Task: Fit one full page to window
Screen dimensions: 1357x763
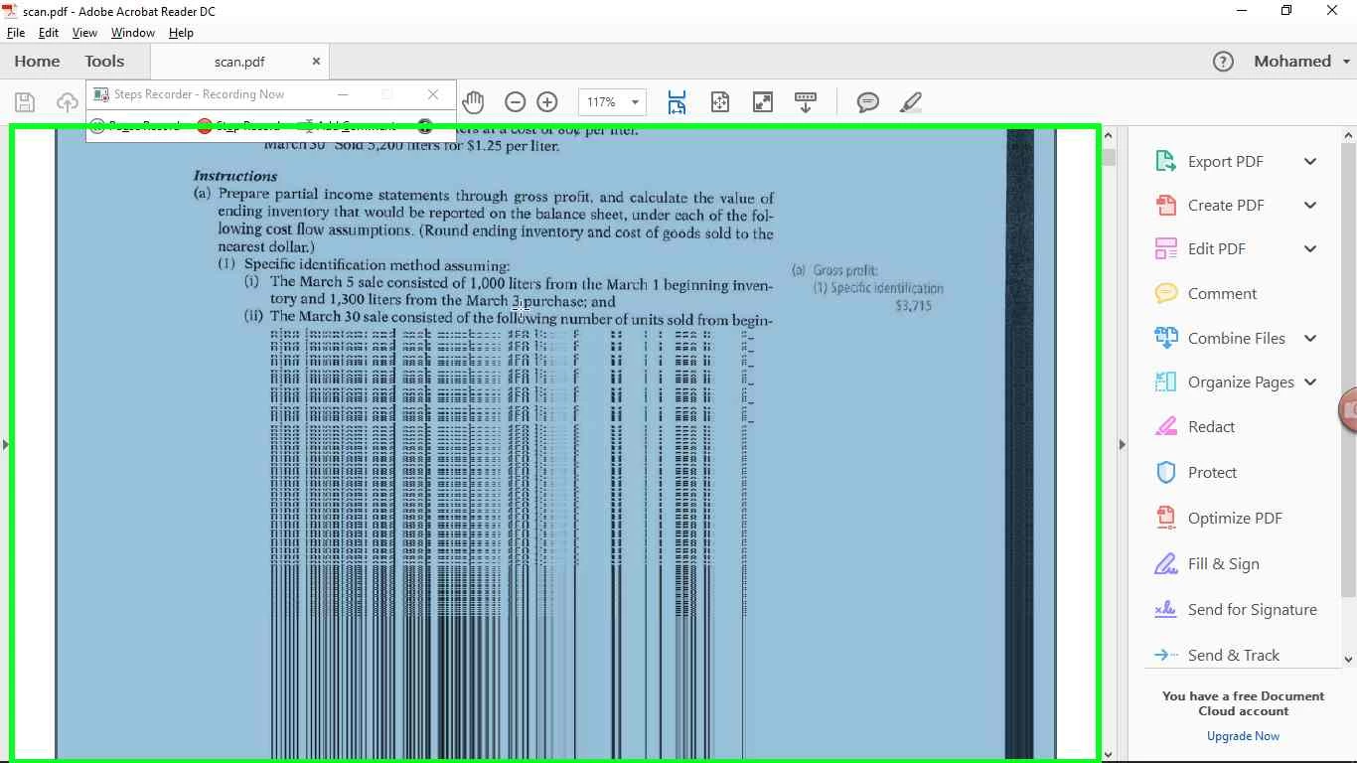Action: [720, 101]
